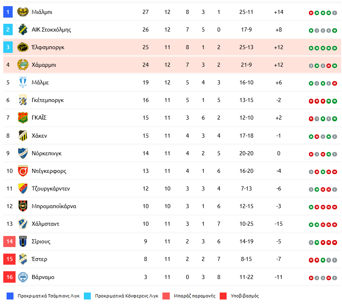Click the position 1 blue rank badge

pyautogui.click(x=8, y=12)
